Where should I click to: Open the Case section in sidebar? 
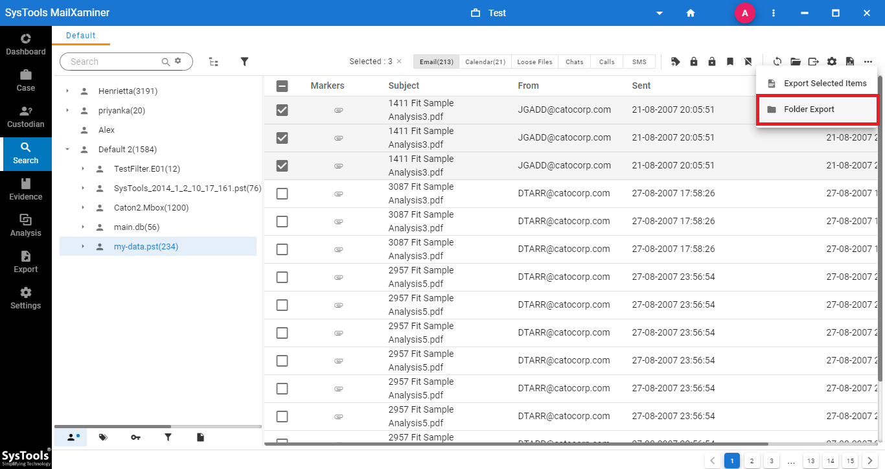point(26,80)
